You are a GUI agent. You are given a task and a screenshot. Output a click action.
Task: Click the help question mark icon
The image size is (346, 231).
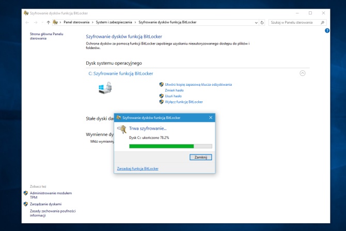(x=327, y=31)
